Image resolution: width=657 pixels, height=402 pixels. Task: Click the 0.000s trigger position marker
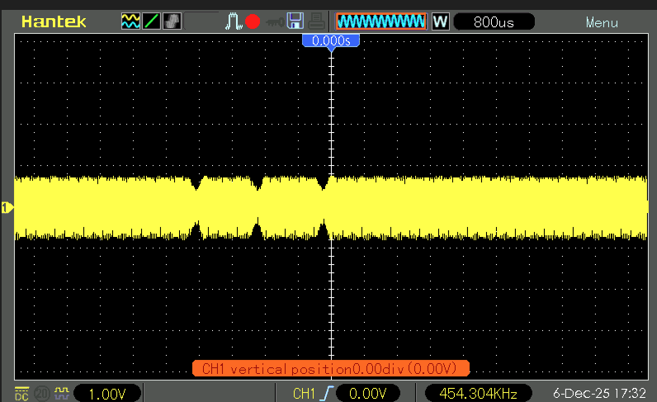(330, 40)
